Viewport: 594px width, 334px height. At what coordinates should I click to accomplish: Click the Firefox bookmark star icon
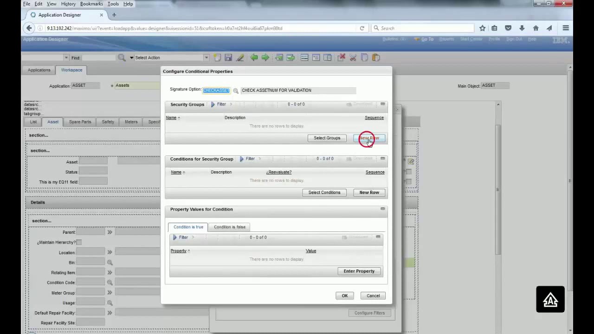[x=483, y=28]
